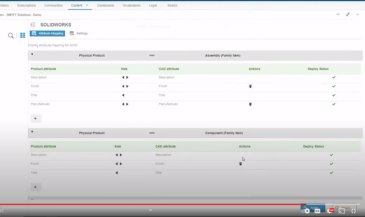
Task: Click the deploy checkmark for Assembly Description row
Action: click(334, 77)
